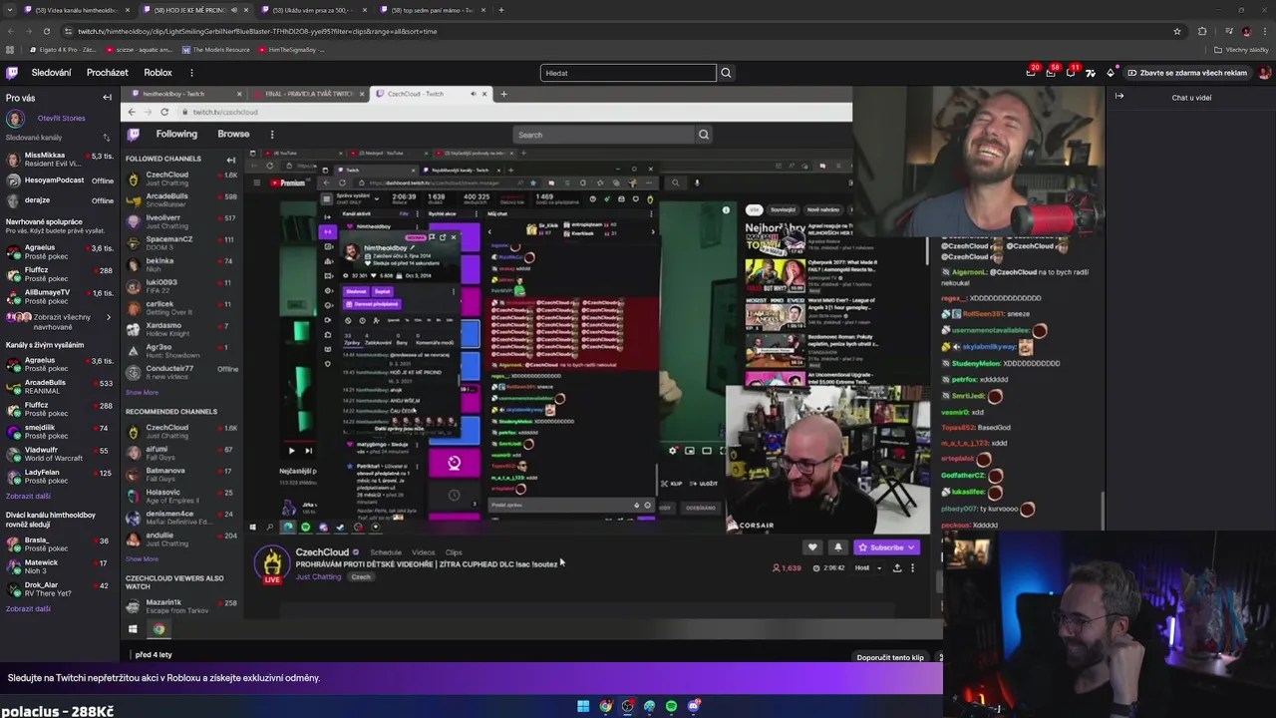
Task: Open scizzie aquatic ambience bookmark
Action: (x=139, y=50)
